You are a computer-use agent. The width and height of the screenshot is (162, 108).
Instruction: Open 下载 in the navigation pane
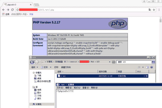[x=38, y=76]
